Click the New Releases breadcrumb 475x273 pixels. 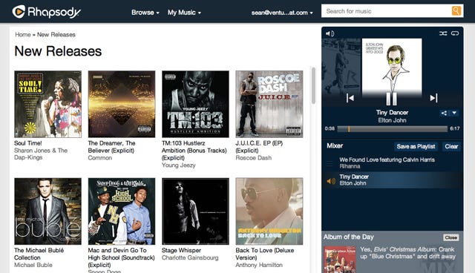pos(56,35)
